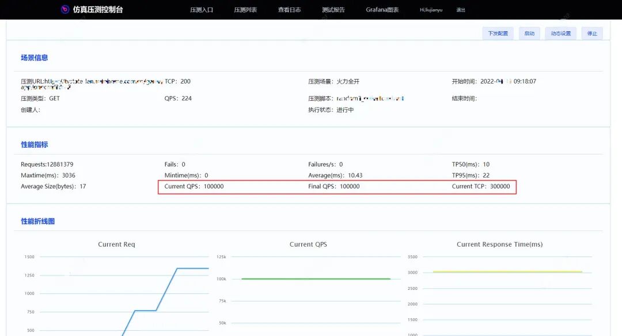Click the 创建人 label
Viewport: 622px width, 336px height.
31,110
